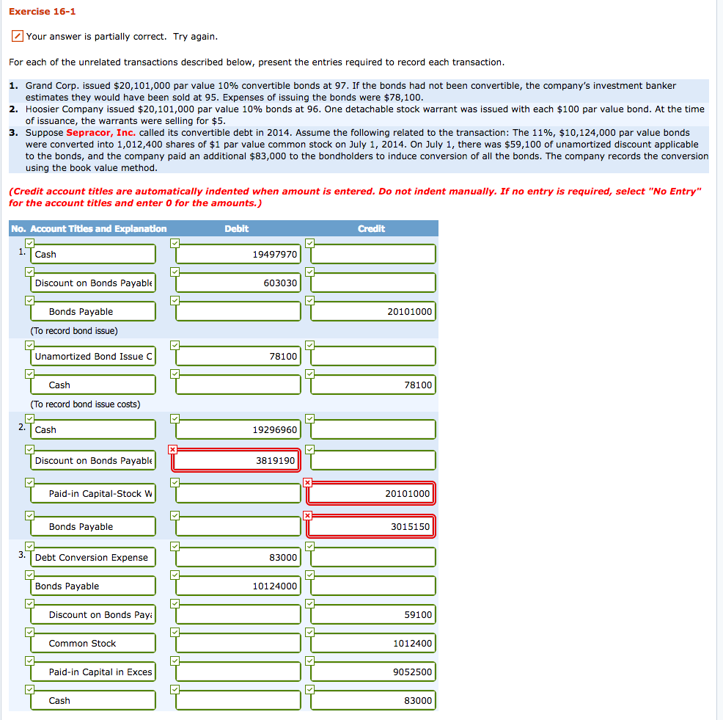This screenshot has width=723, height=720.
Task: Toggle the check indicator on the 19296960 debit field
Action: point(173,418)
